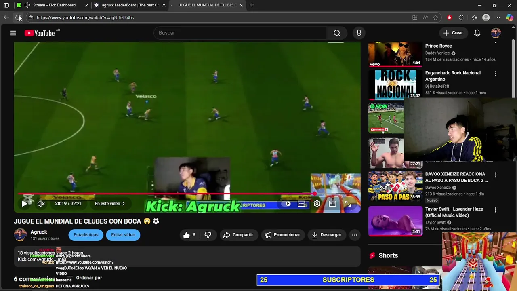This screenshot has width=517, height=291.
Task: Click 'Taylor Swift - Lavender Haze' title
Action: pos(454,212)
